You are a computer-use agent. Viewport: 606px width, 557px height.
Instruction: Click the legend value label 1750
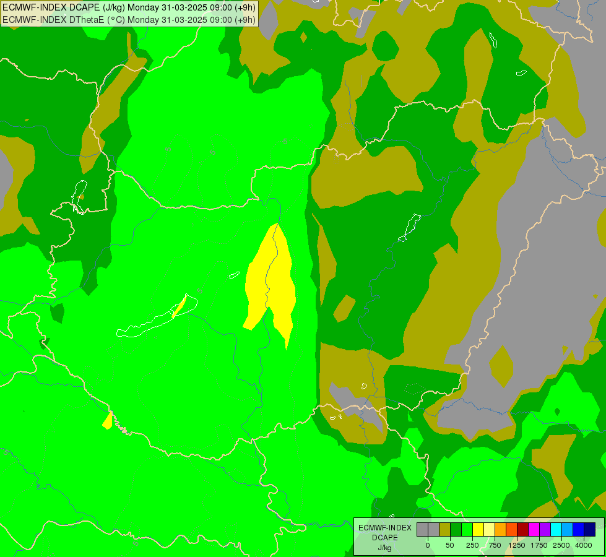pos(539,545)
